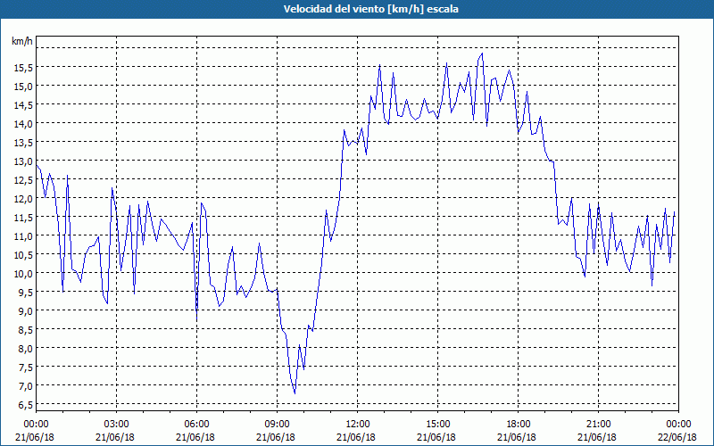Click the 13,5 y-axis label
The height and width of the screenshot is (446, 714).
(x=23, y=143)
